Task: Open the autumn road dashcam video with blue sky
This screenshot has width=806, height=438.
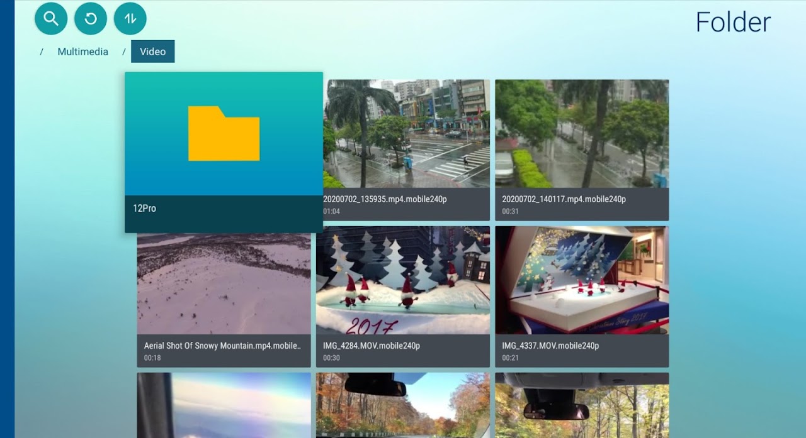Action: coord(403,405)
